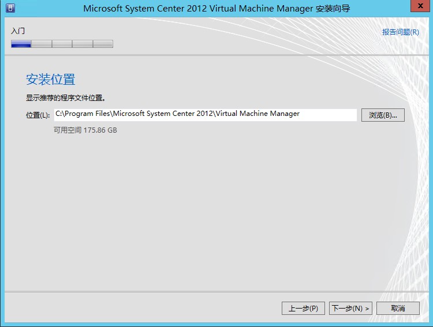
Task: Open the 报告问题(R) link
Action: [x=401, y=32]
